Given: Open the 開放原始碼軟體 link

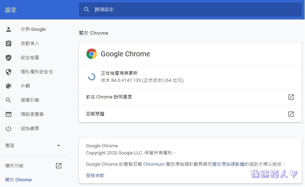Looking at the screenshot, I should point(228,164).
